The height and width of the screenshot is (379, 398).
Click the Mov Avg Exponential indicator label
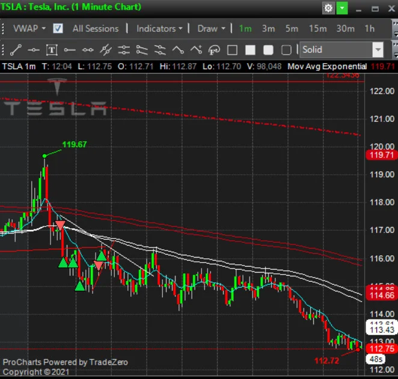(x=327, y=67)
